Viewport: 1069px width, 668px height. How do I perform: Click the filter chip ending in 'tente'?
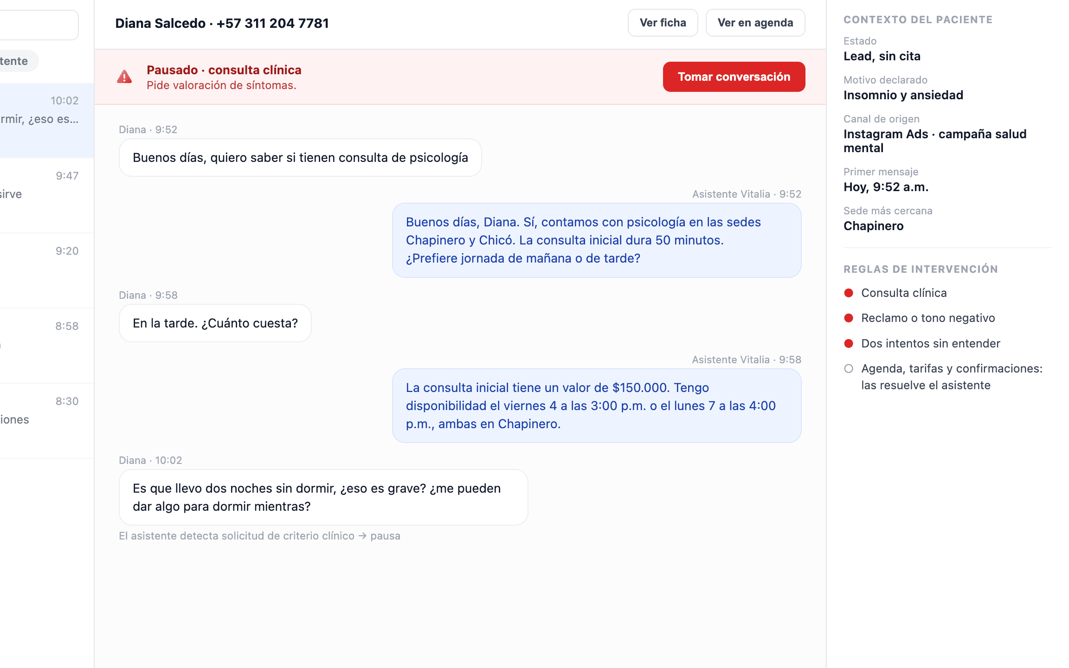pos(19,61)
